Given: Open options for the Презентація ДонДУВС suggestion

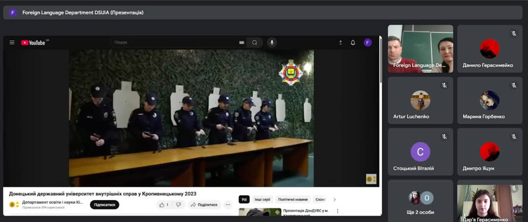Looking at the screenshot, I should (337, 211).
